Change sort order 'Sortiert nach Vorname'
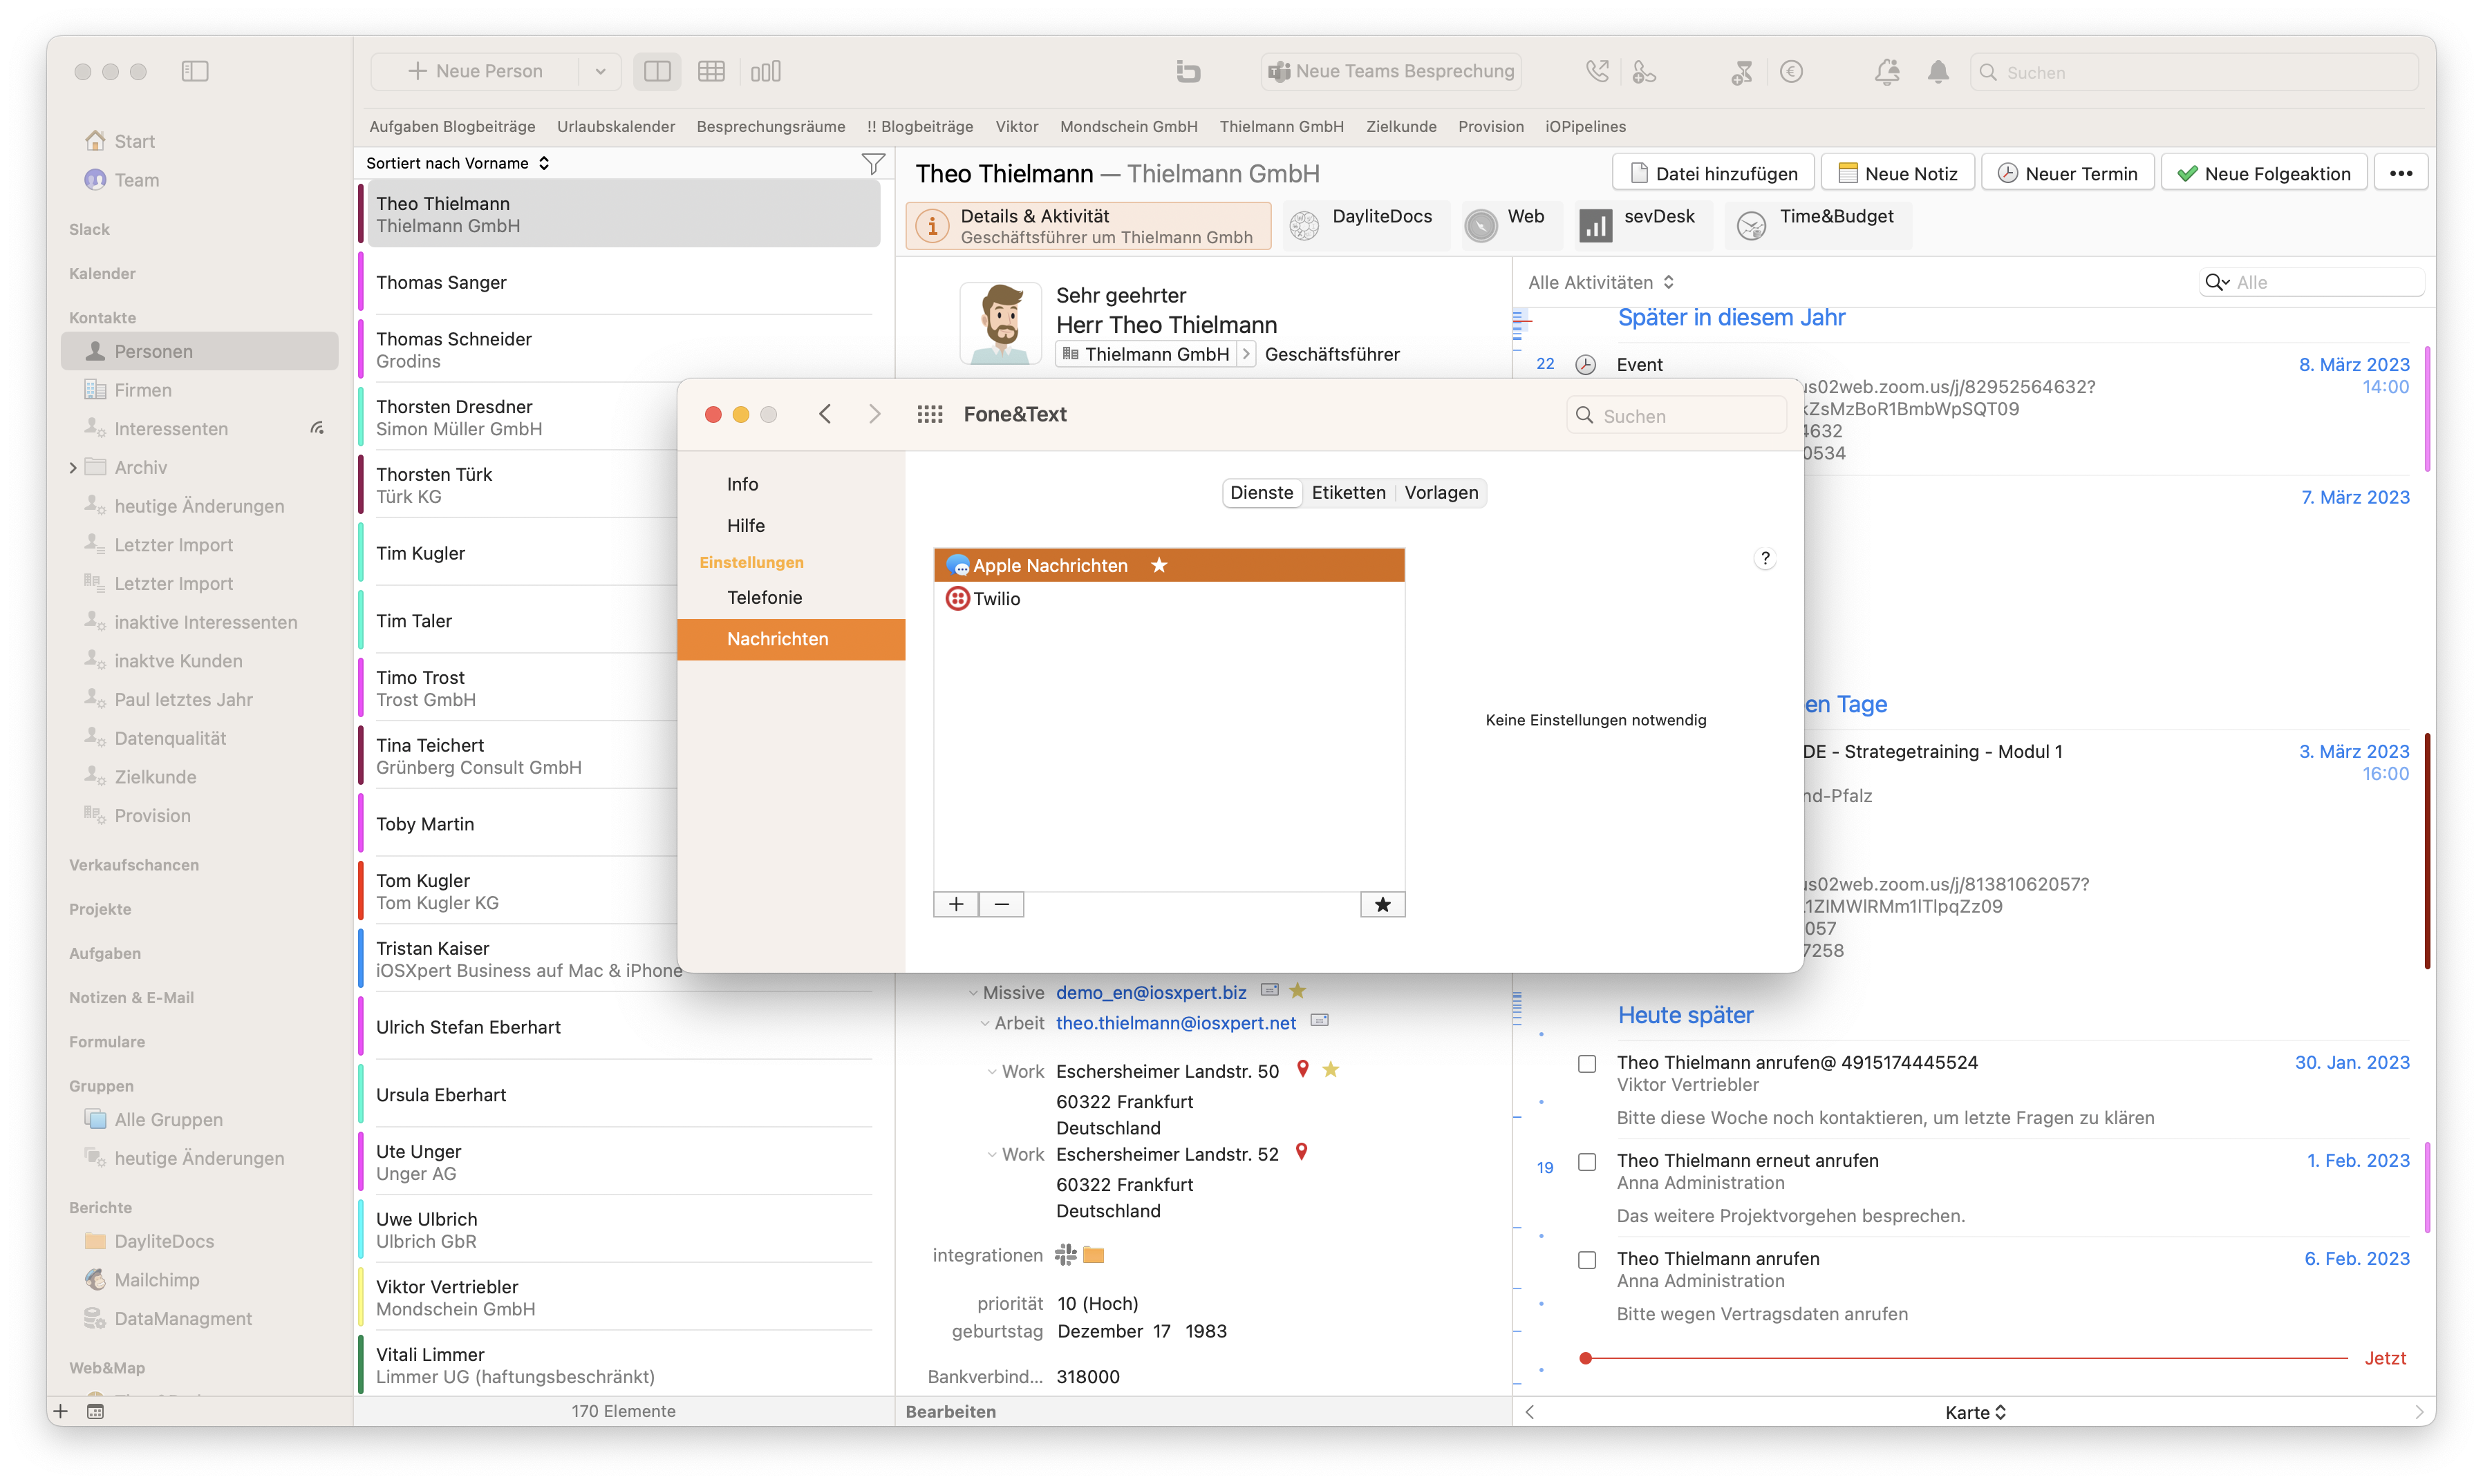The image size is (2483, 1484). point(457,163)
